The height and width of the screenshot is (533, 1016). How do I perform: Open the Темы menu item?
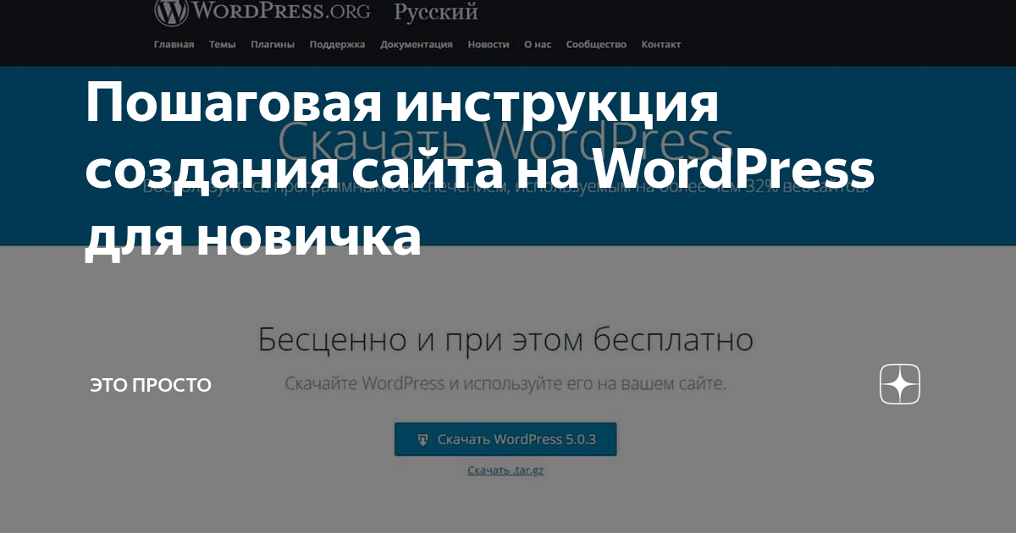[x=223, y=45]
